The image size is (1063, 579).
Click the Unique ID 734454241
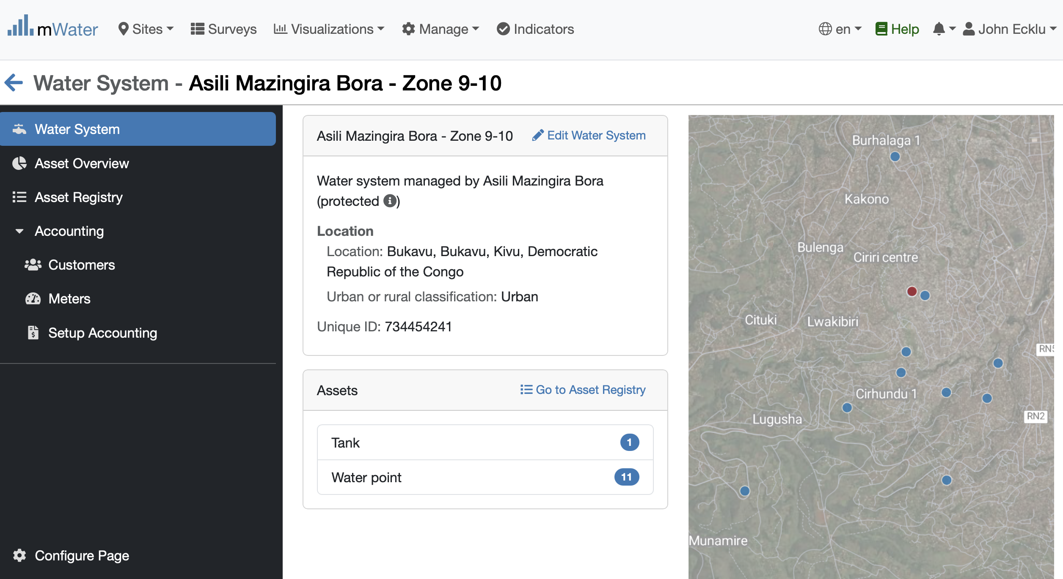coord(419,327)
